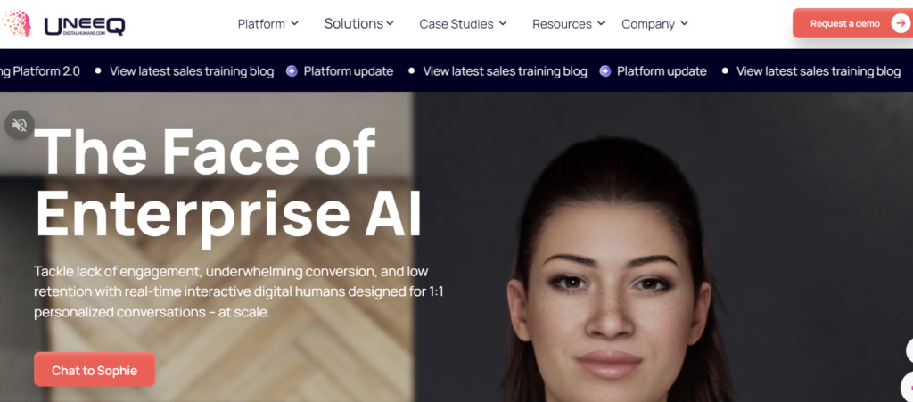The height and width of the screenshot is (402, 913).
Task: Unmute the hero video sound icon
Action: (x=20, y=125)
